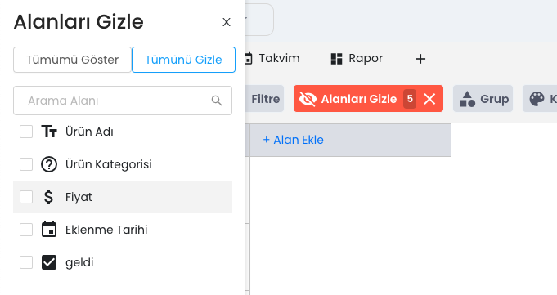Screen dimensions: 557x295
Task: Close the Alanları Gizle panel
Action: (x=227, y=22)
